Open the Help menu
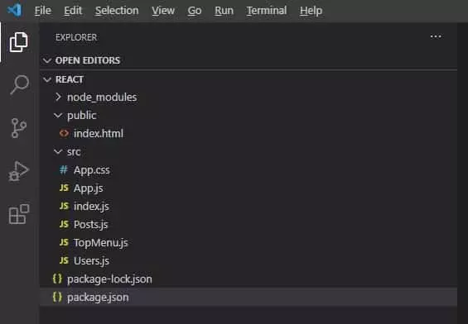This screenshot has width=468, height=324. tap(311, 11)
